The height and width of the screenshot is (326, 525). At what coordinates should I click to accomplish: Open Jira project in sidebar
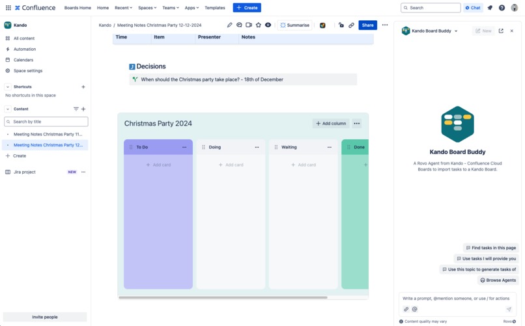25,172
